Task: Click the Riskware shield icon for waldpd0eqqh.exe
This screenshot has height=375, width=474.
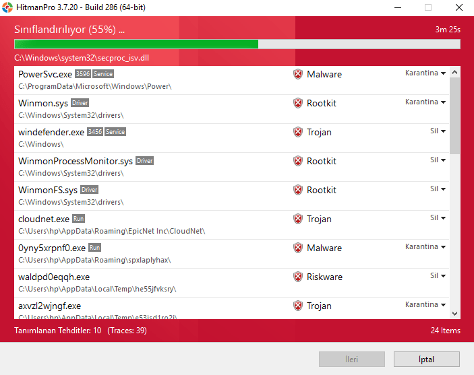Action: coord(298,277)
